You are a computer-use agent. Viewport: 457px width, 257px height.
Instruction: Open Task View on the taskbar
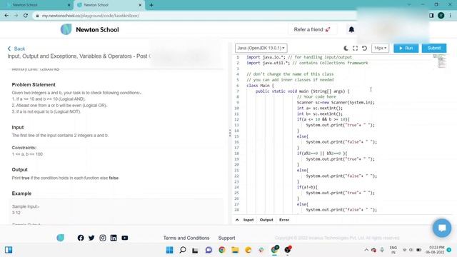pyautogui.click(x=195, y=250)
